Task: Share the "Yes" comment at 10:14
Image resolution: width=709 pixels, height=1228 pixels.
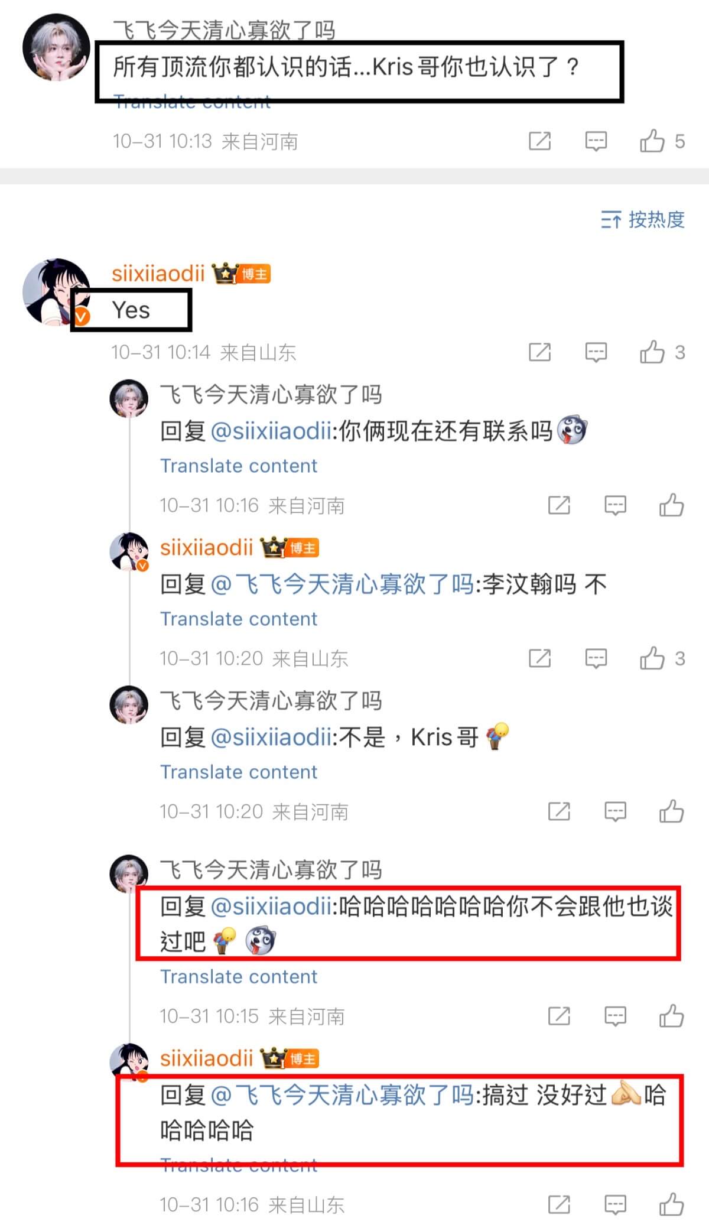Action: (539, 352)
